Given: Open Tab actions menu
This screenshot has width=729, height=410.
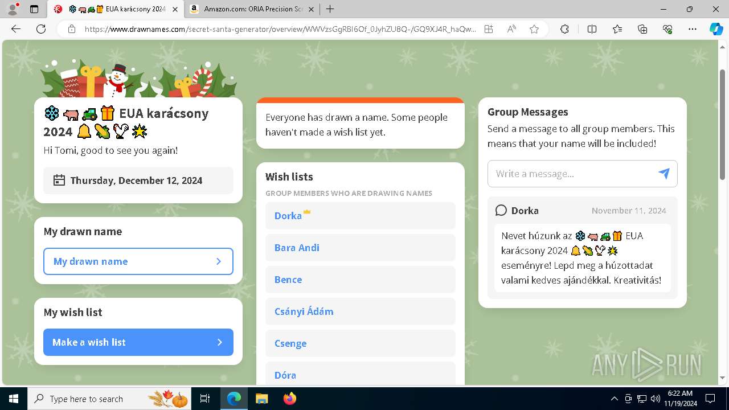Looking at the screenshot, I should 34,9.
